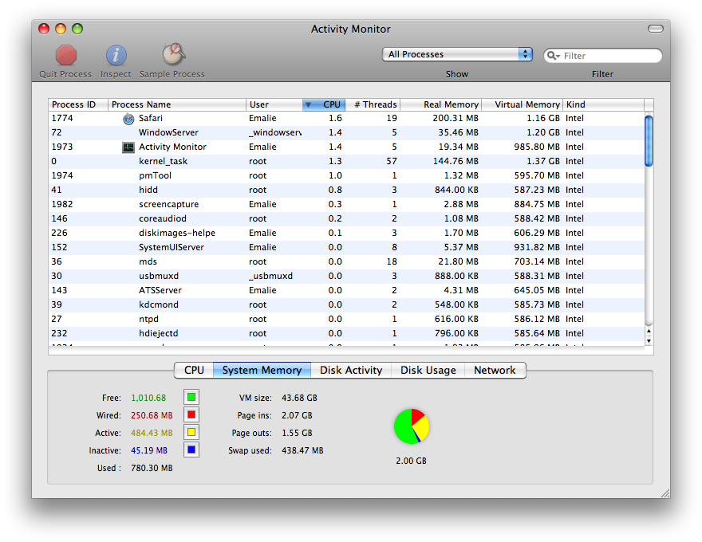Click the memory usage pie chart
Viewport: 702px width, 542px height.
[x=412, y=426]
